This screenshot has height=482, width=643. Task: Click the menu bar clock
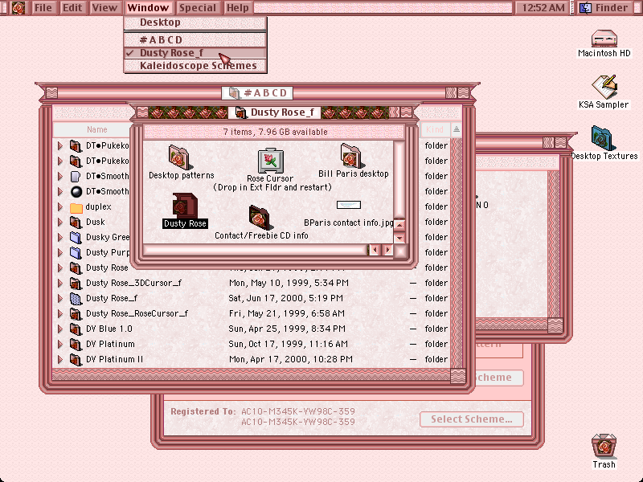(x=543, y=7)
